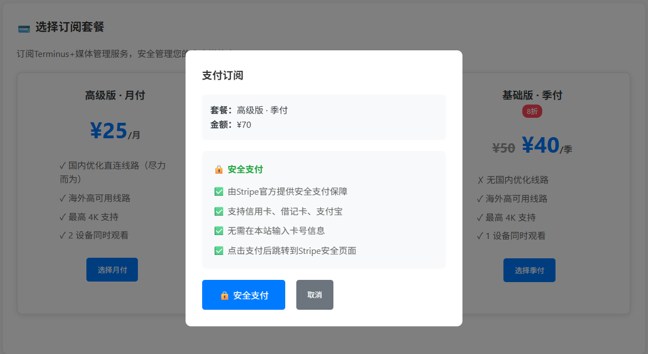This screenshot has height=354, width=648.
Task: Click the 支付订阅 dialog title
Action: point(222,76)
